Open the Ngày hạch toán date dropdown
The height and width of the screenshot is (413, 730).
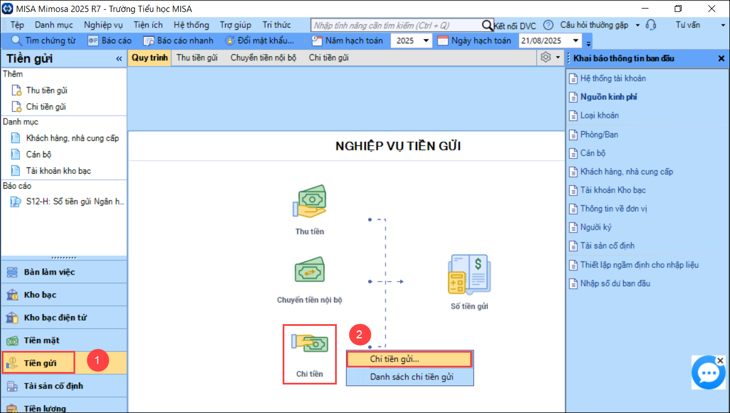pos(576,41)
